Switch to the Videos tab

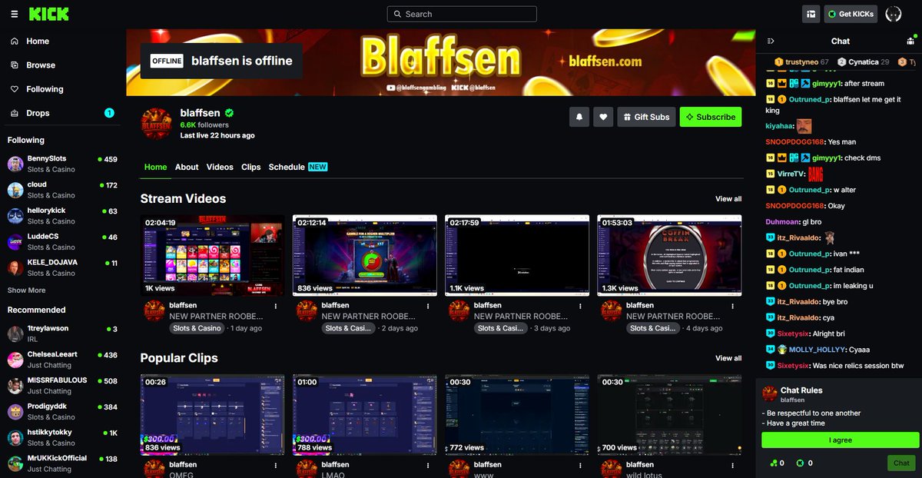point(220,167)
